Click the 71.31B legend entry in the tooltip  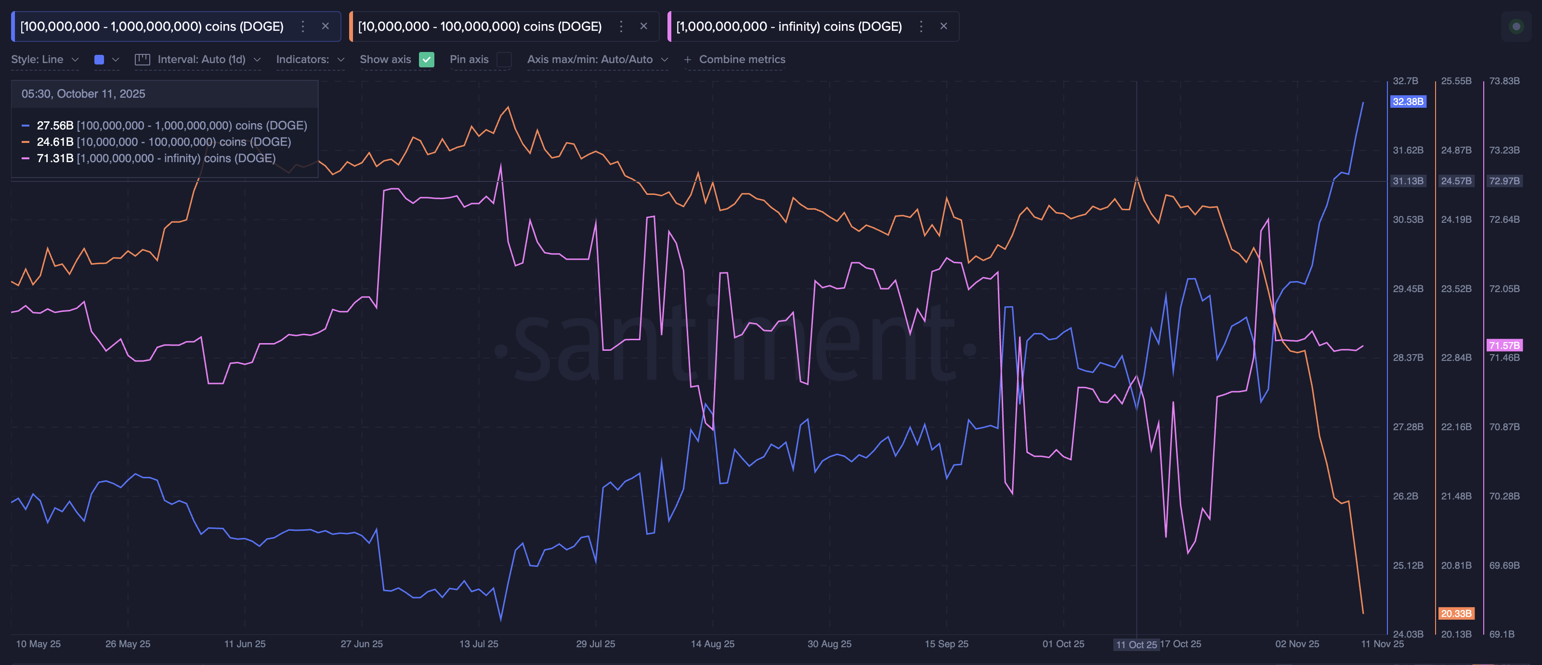(54, 158)
